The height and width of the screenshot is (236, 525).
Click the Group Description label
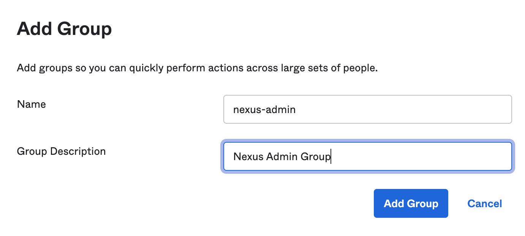(x=61, y=151)
